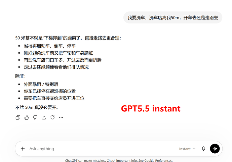232x162 pixels.
Task: Start voice mode with black waveform button
Action: tap(215, 149)
